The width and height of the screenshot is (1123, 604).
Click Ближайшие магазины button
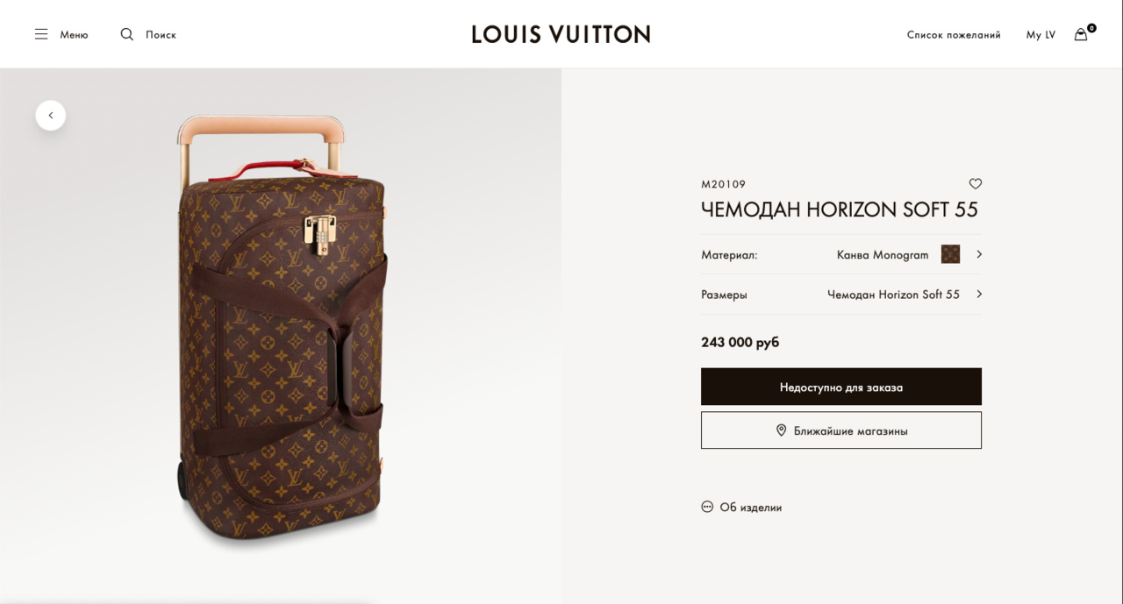click(841, 430)
